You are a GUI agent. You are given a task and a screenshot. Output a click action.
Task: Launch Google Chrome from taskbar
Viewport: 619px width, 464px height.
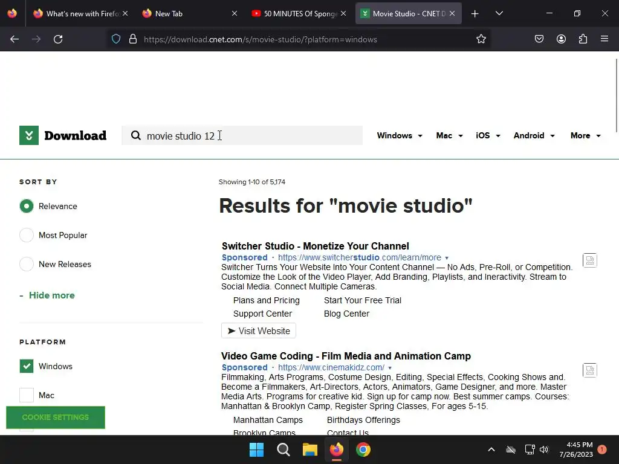click(363, 449)
